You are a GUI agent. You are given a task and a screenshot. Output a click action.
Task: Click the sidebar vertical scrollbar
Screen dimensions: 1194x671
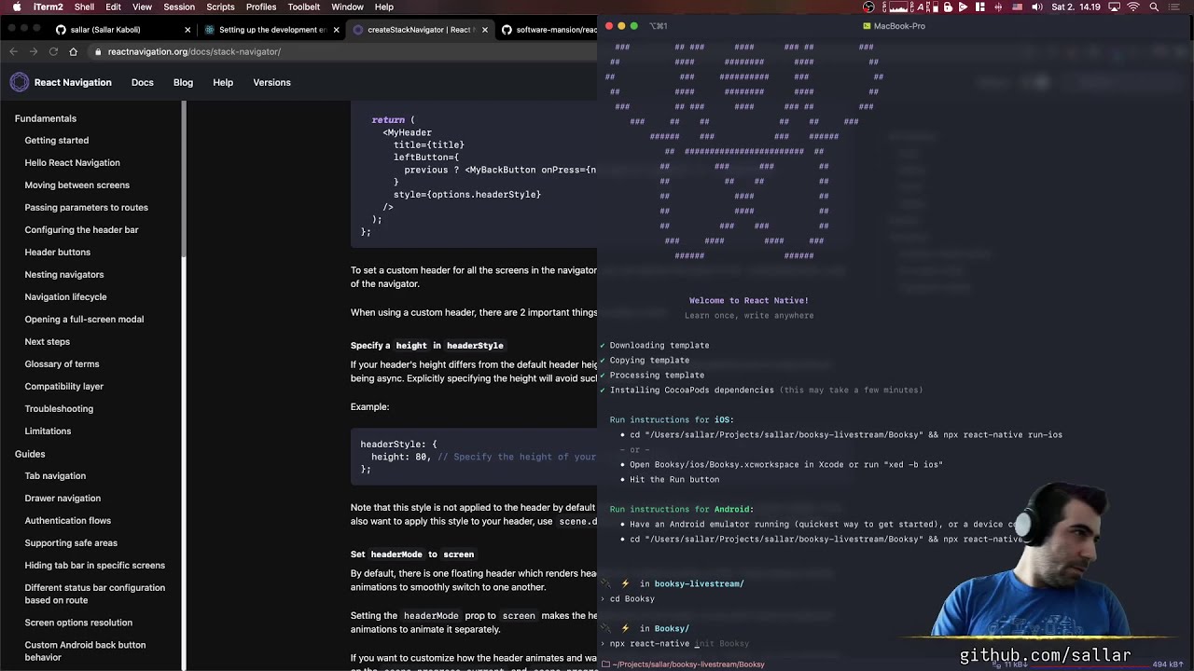184,177
